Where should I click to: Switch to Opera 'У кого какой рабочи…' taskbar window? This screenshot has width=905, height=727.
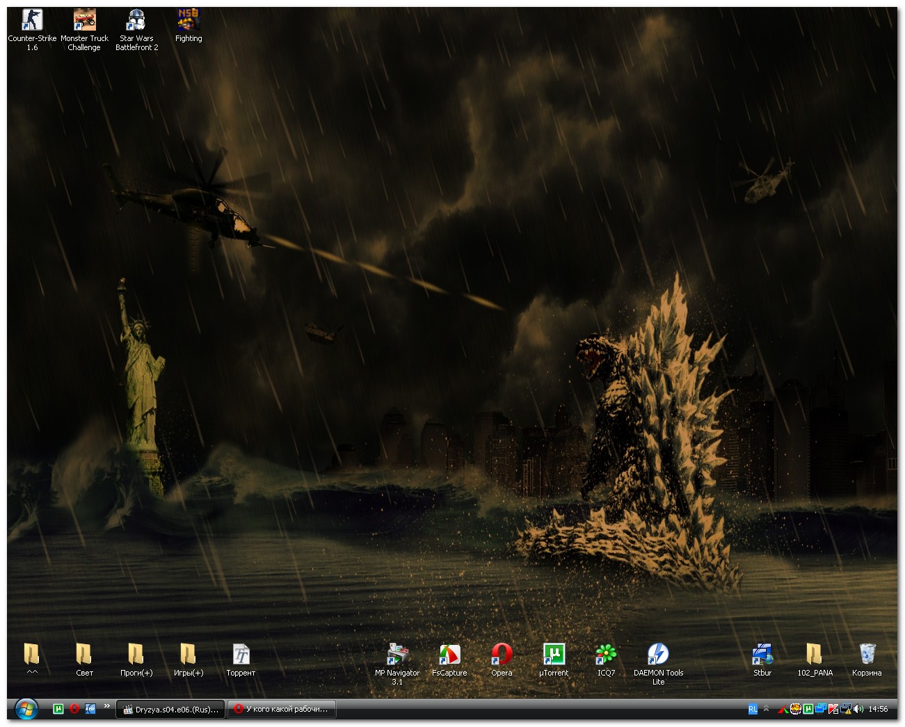click(x=282, y=709)
